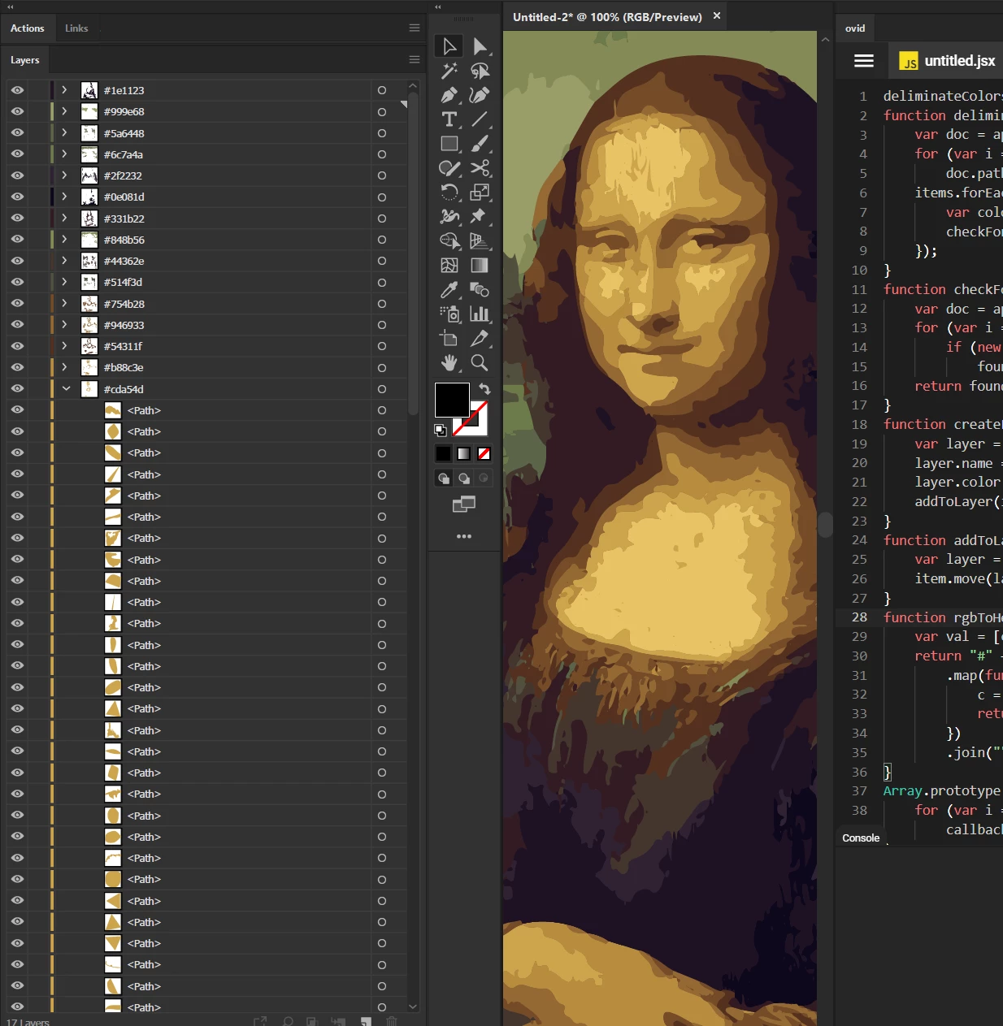
Task: Open the hamburger menu beside untitled.jsx
Action: 864,61
